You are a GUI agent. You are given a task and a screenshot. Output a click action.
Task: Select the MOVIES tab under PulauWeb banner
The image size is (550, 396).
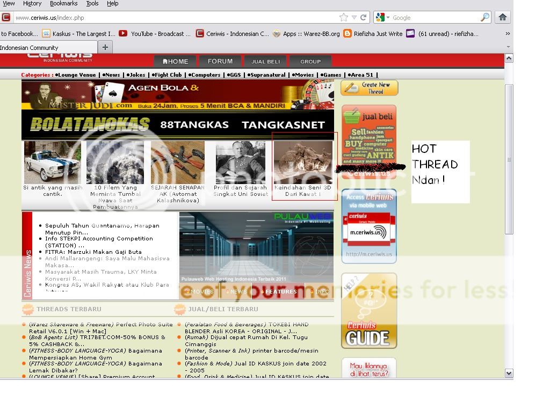click(x=199, y=291)
